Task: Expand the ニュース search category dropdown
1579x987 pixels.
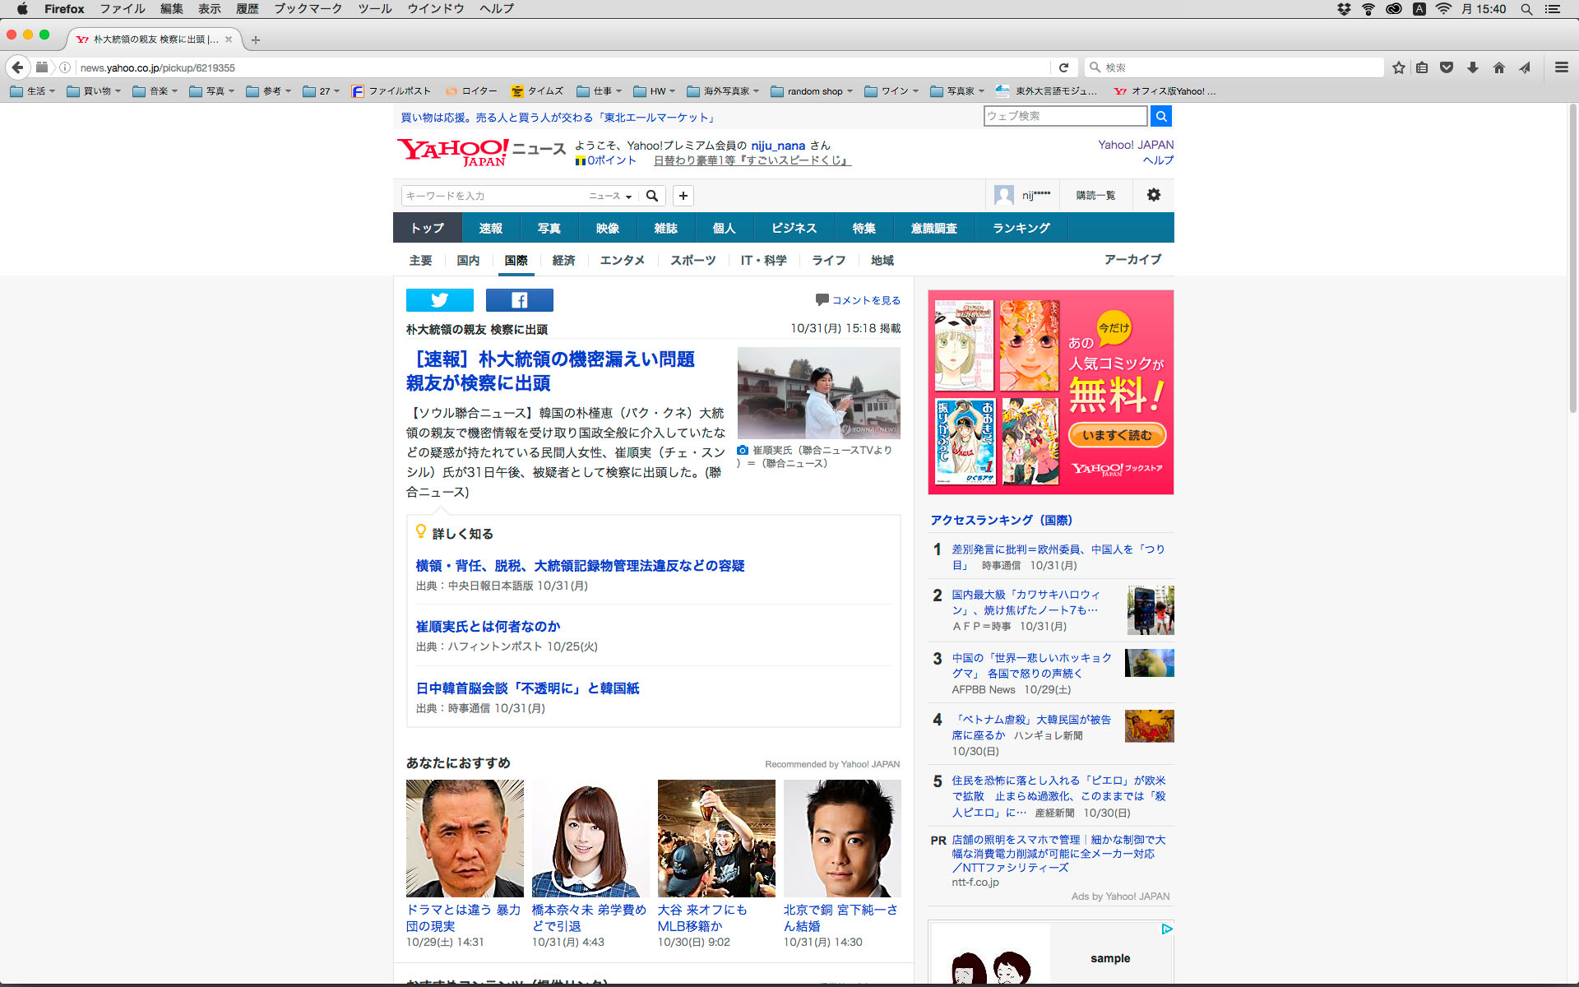Action: tap(610, 196)
